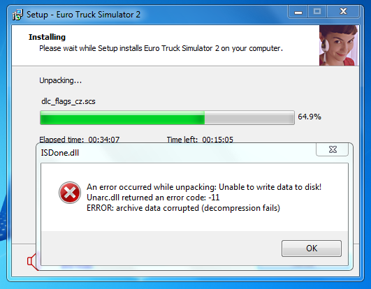Click the red error cross icon
This screenshot has width=371, height=289.
[70, 193]
